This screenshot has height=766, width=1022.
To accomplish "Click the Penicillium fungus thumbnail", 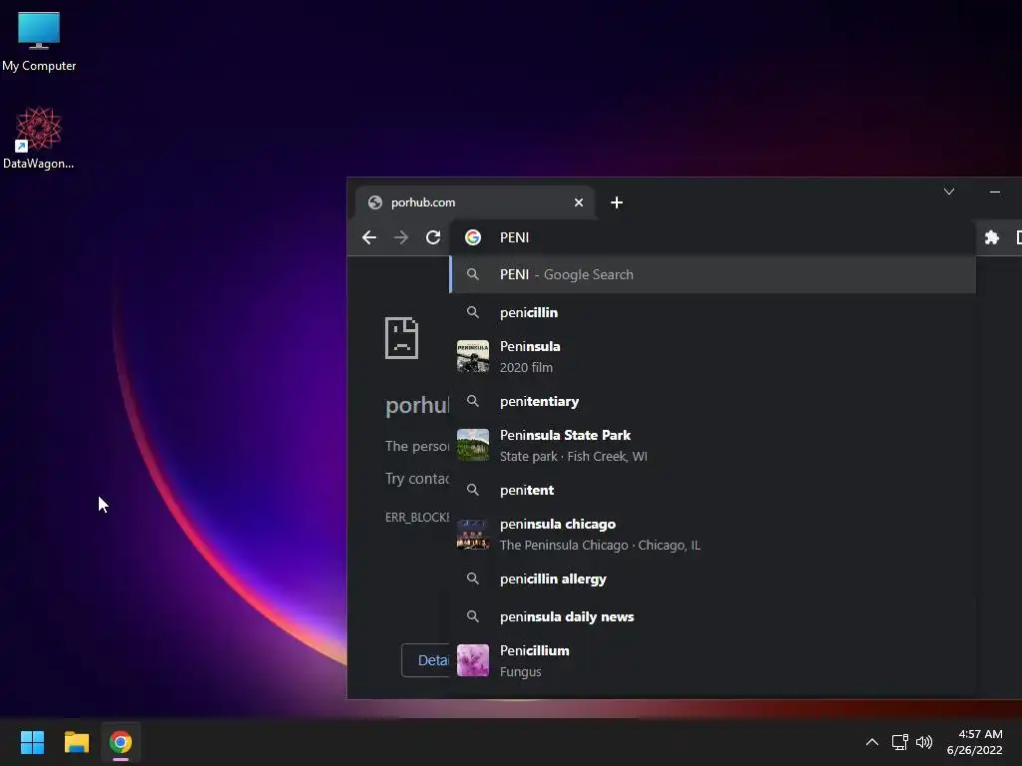I will pyautogui.click(x=473, y=660).
